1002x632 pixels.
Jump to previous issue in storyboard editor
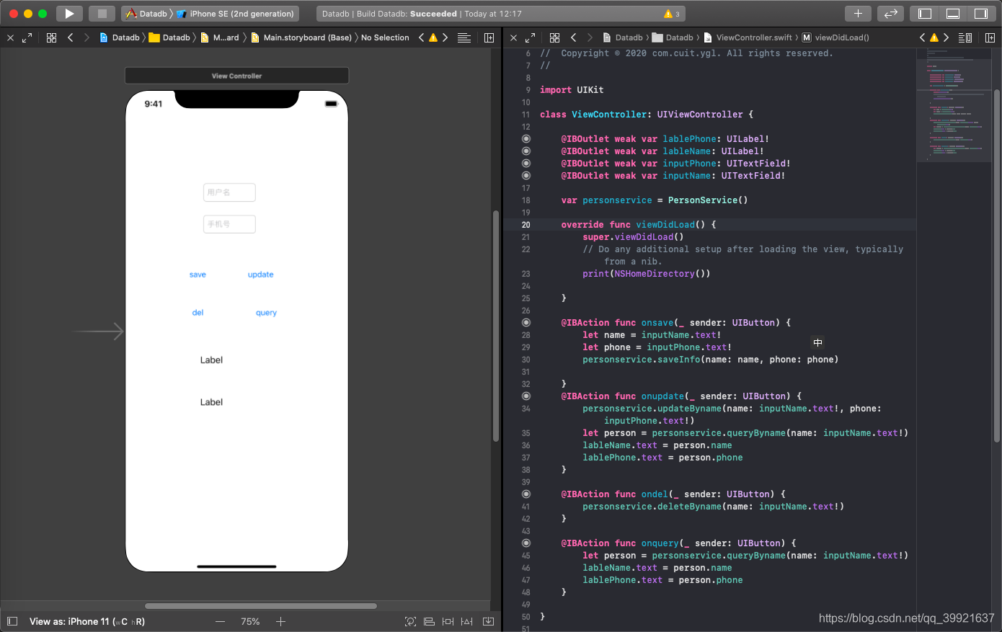(422, 37)
